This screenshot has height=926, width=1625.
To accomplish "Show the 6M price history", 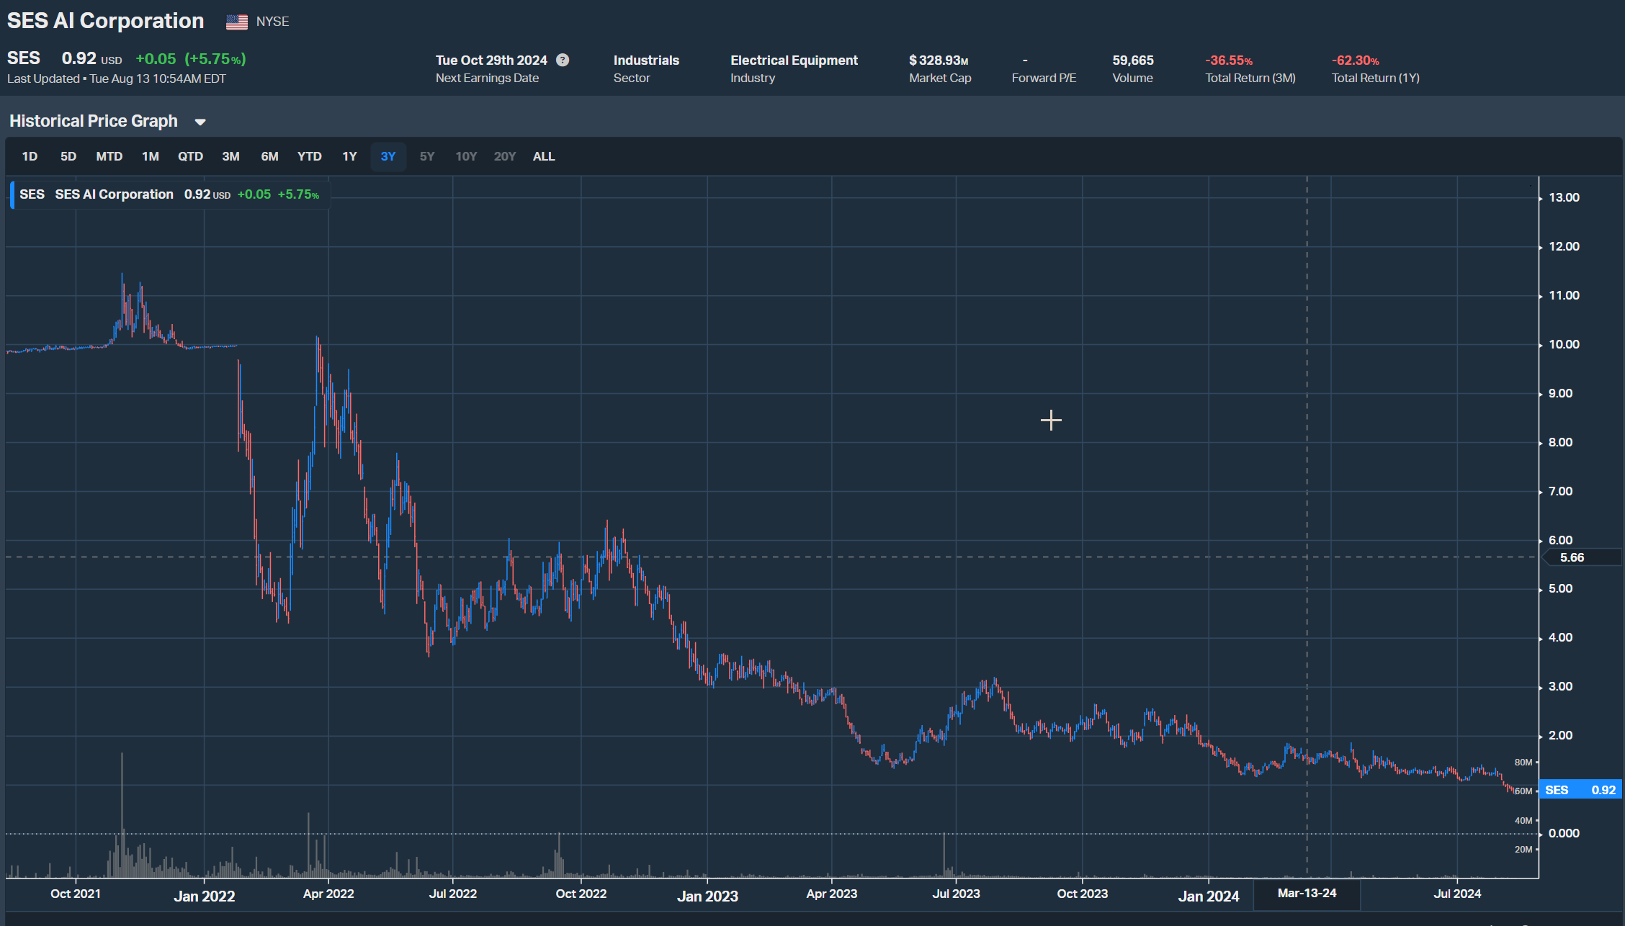I will (269, 156).
